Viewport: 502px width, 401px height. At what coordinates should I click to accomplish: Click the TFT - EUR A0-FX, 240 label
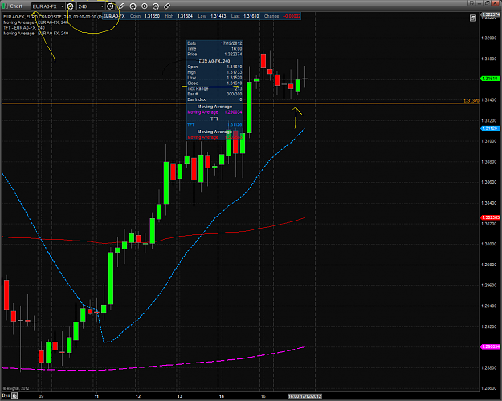click(x=24, y=28)
